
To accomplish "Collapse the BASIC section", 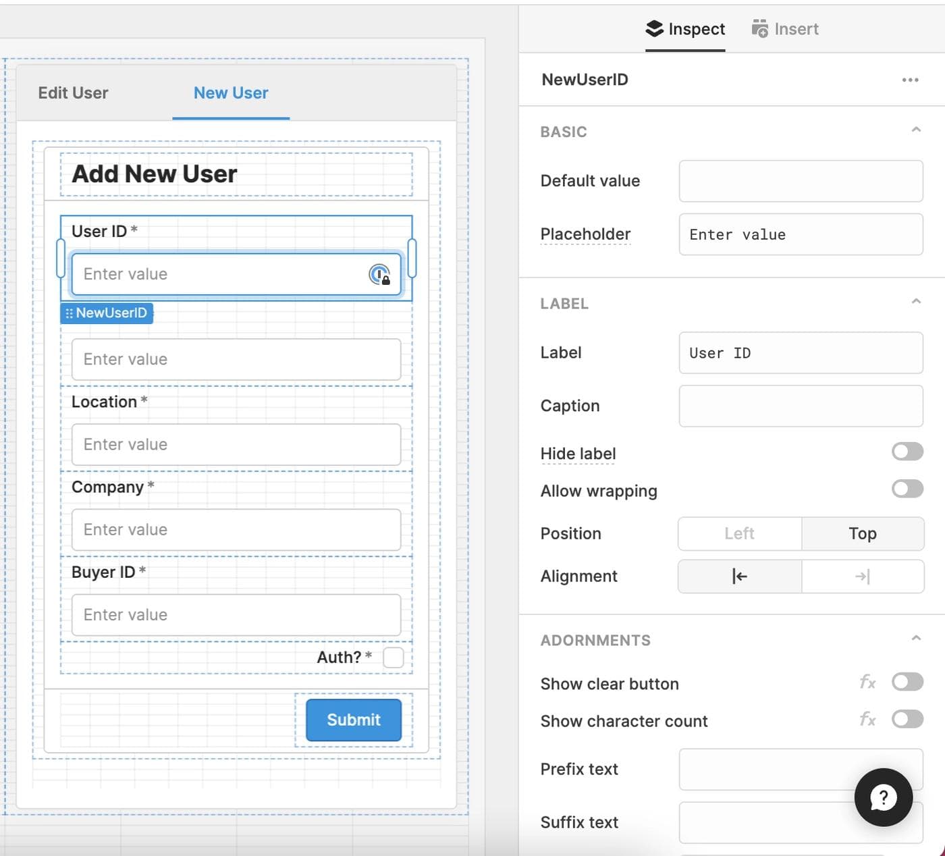I will click(x=915, y=130).
